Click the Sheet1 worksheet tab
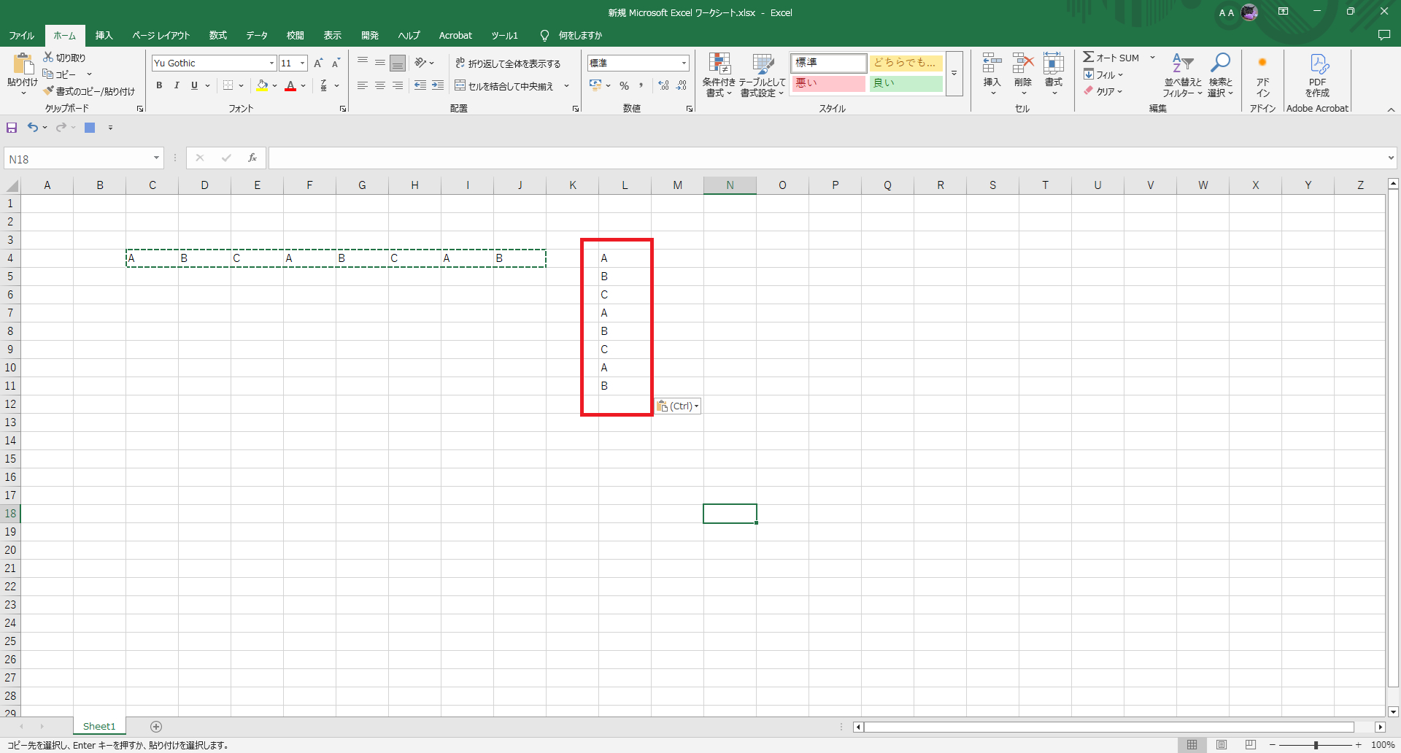The image size is (1401, 753). (x=99, y=726)
